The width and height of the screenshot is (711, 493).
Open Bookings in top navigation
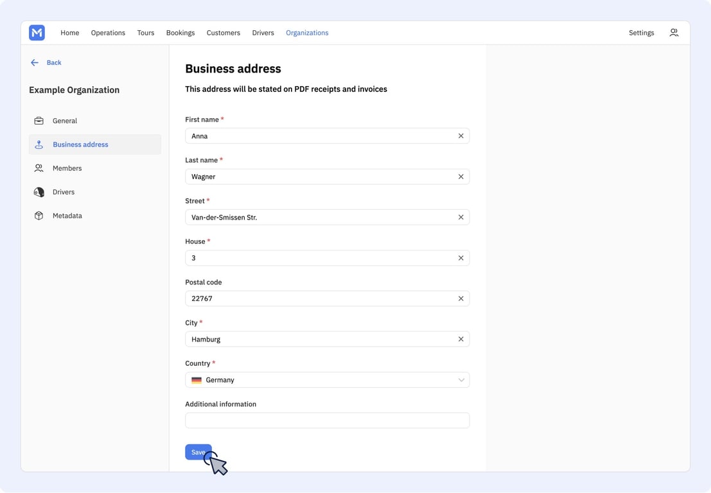(x=180, y=33)
